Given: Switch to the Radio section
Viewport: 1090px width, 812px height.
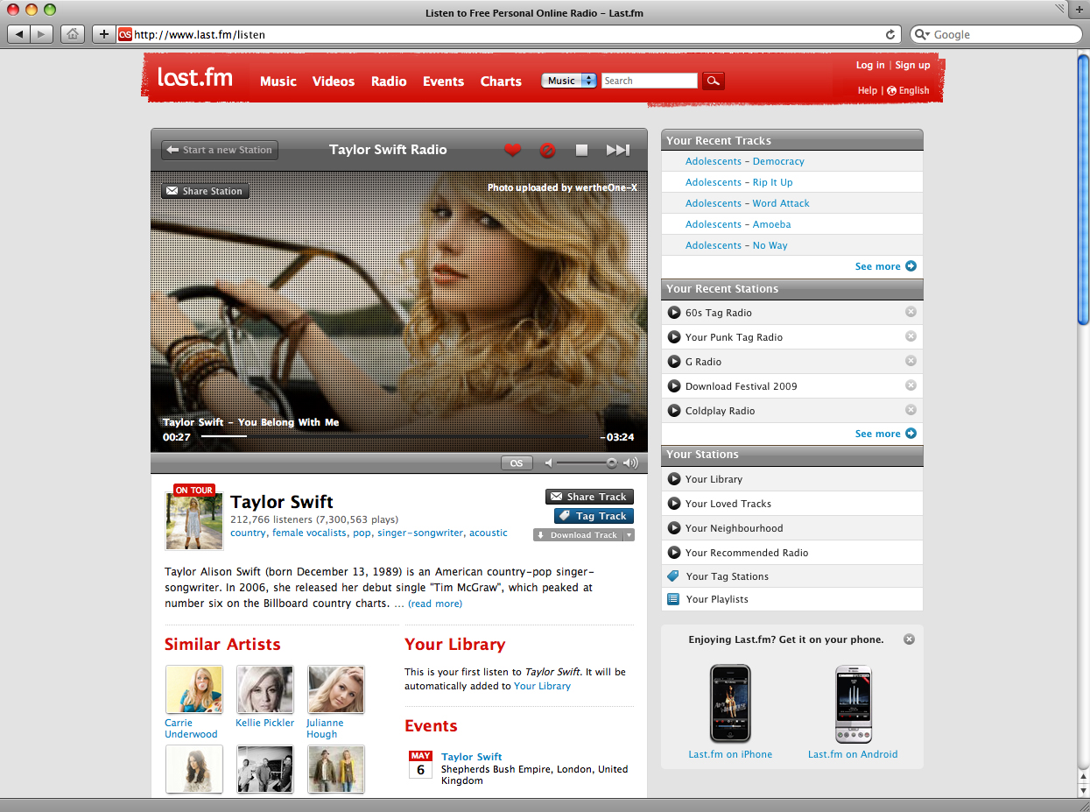Looking at the screenshot, I should [389, 81].
